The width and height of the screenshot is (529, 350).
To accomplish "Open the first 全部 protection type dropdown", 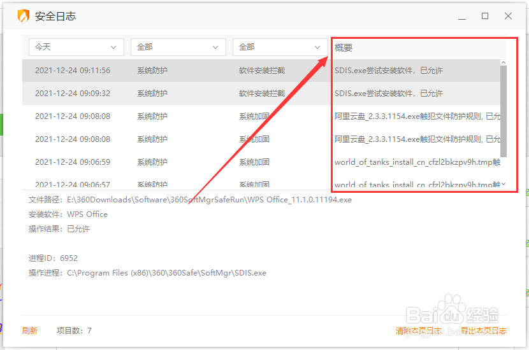I will [178, 47].
